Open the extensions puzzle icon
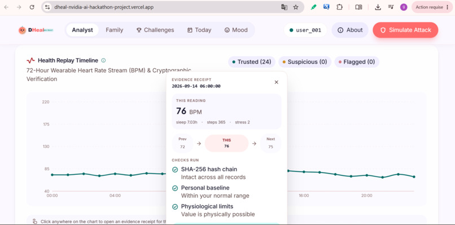 tap(339, 7)
